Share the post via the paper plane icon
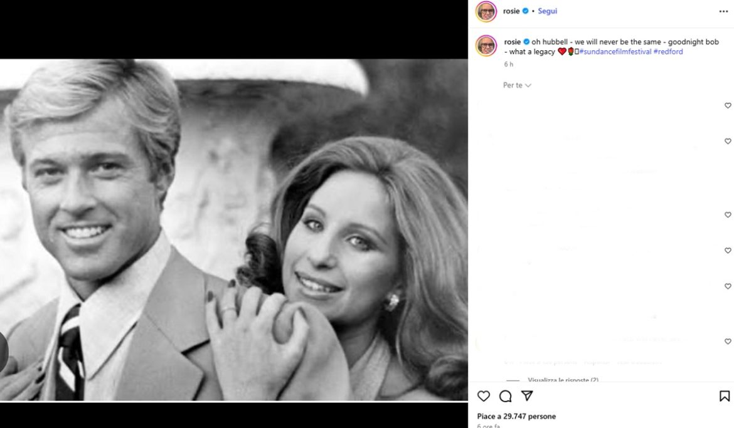This screenshot has height=428, width=734. tap(528, 395)
